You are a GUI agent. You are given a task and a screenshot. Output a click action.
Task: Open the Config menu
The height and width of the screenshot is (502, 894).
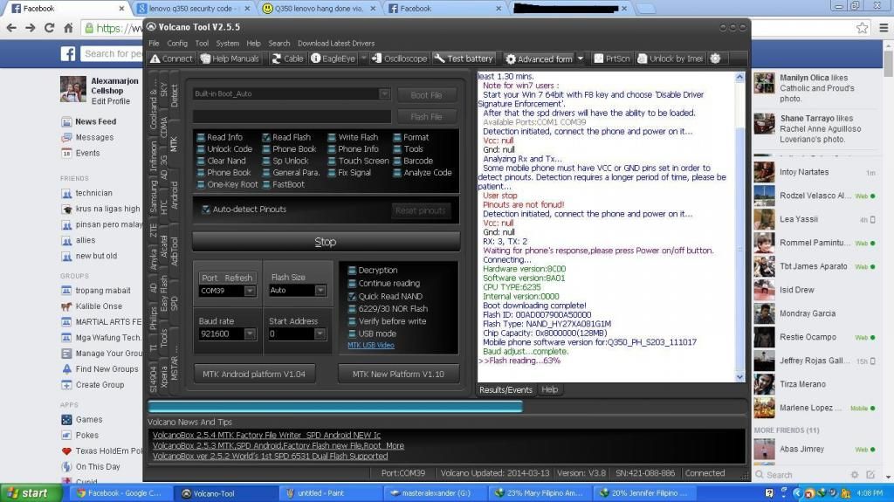click(x=177, y=43)
